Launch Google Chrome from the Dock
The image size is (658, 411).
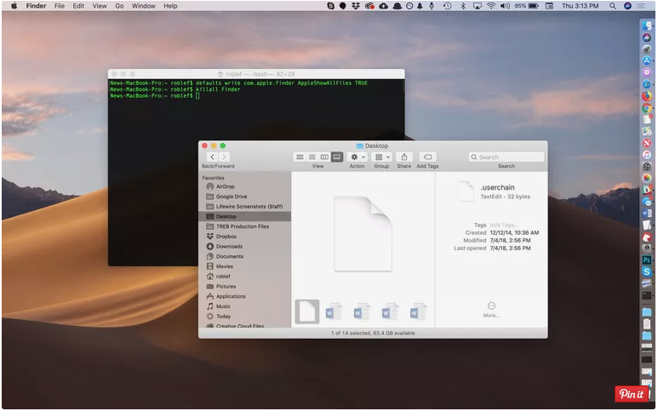(x=647, y=108)
